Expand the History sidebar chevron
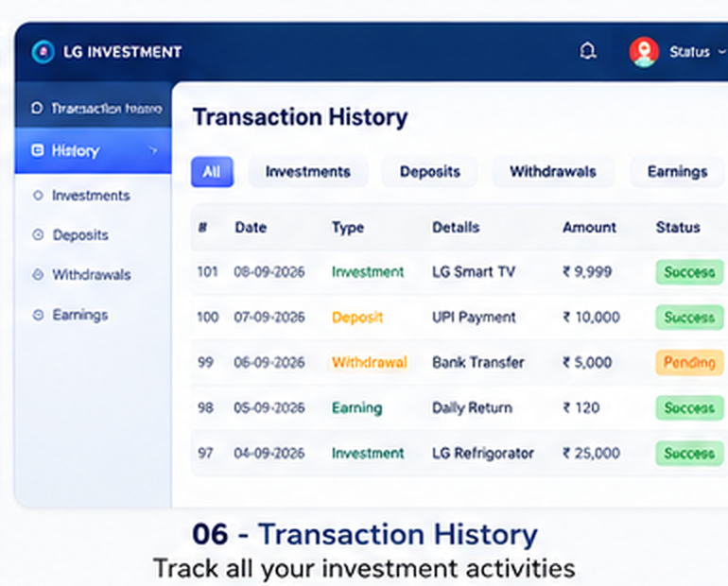The width and height of the screenshot is (728, 586). tap(153, 150)
